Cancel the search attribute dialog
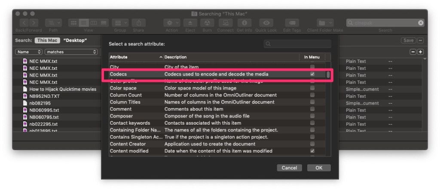The width and height of the screenshot is (440, 189). pyautogui.click(x=290, y=168)
